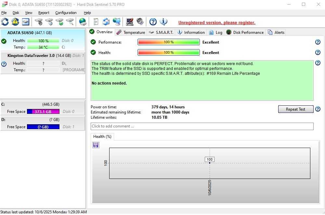This screenshot has width=325, height=215.
Task: Click the green check icon beside Performance
Action: point(93,42)
